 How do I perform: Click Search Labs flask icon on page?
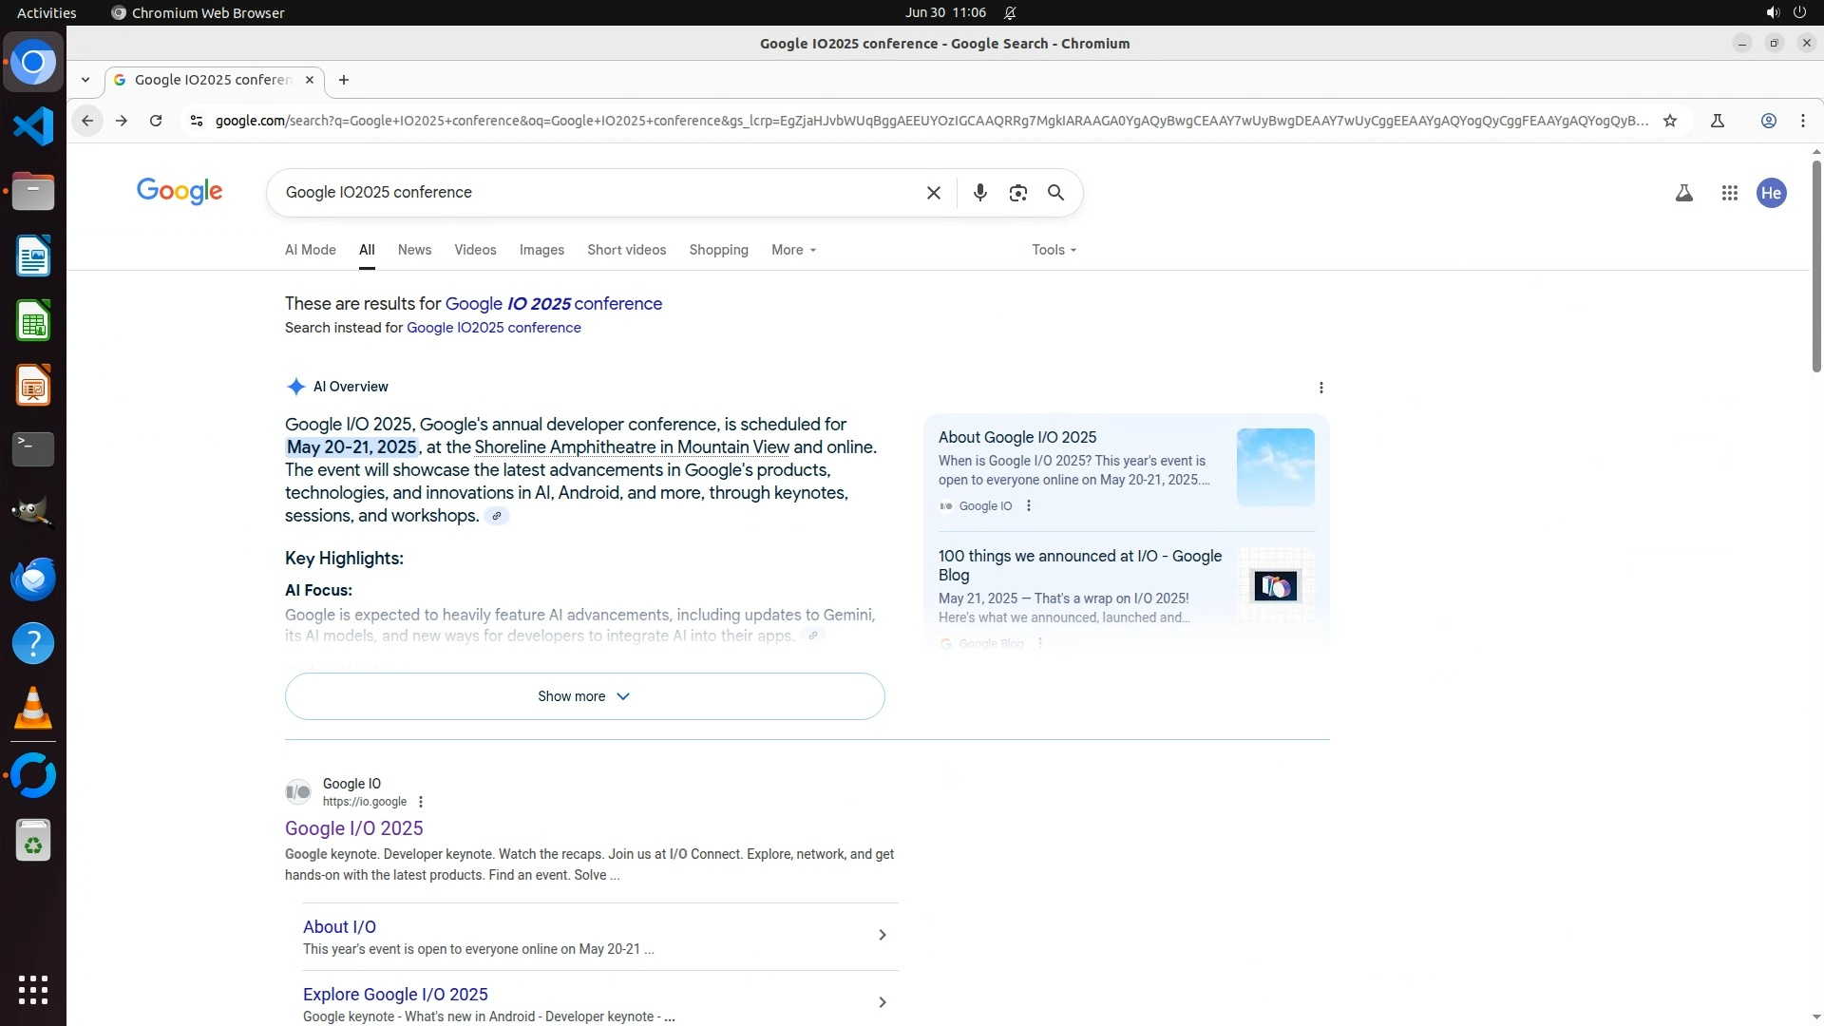1683,193
